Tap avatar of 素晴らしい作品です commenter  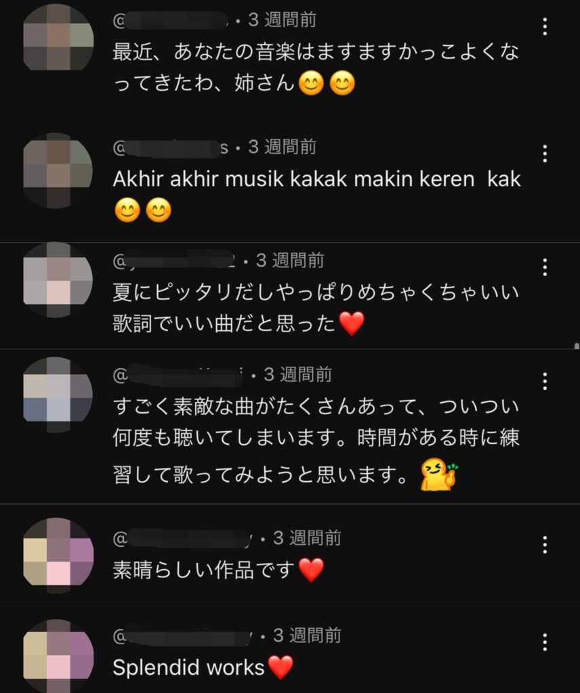(58, 556)
